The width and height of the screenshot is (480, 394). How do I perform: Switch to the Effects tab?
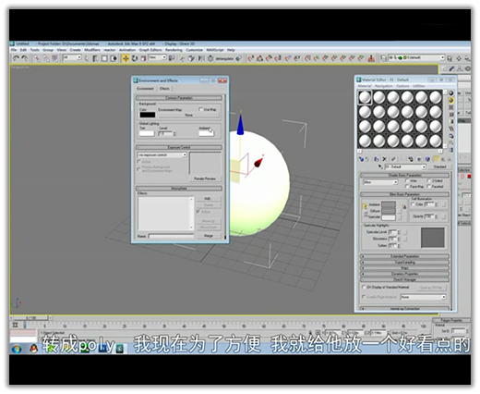coord(164,89)
